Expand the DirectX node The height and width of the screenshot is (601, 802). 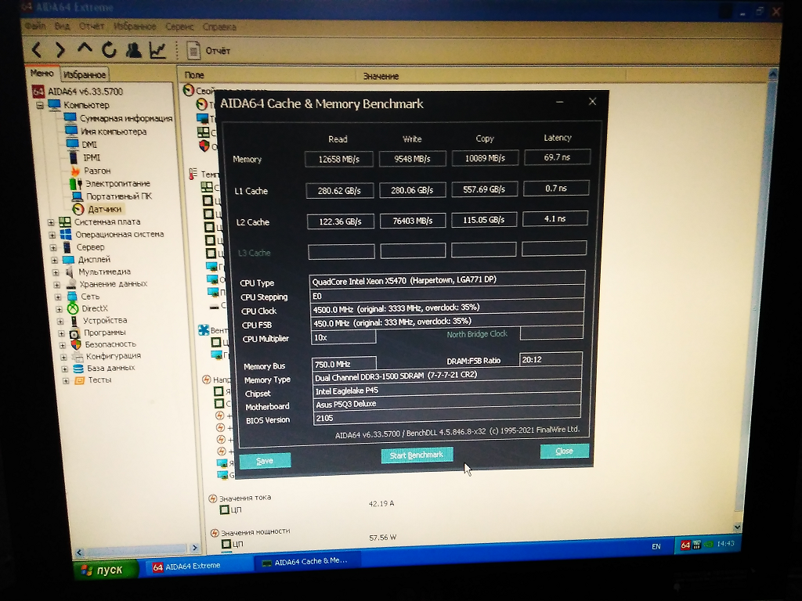click(60, 309)
